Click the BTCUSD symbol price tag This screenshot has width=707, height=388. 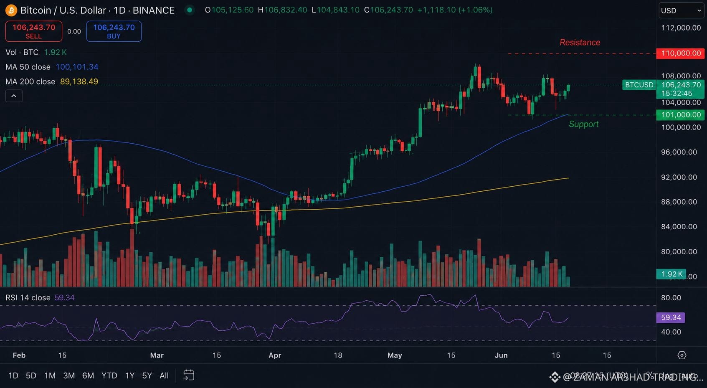639,85
